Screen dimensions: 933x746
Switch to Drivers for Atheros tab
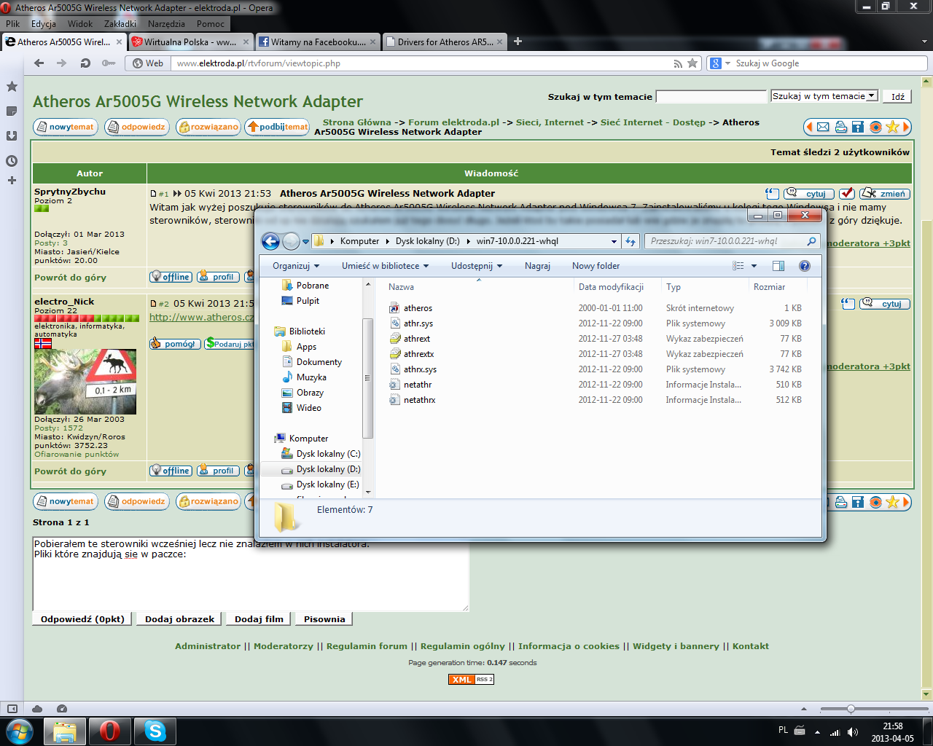tap(445, 42)
